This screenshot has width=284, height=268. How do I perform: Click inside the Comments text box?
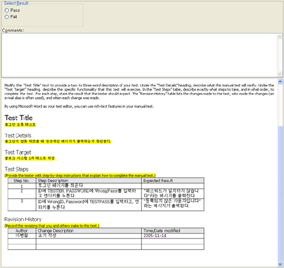pyautogui.click(x=139, y=55)
